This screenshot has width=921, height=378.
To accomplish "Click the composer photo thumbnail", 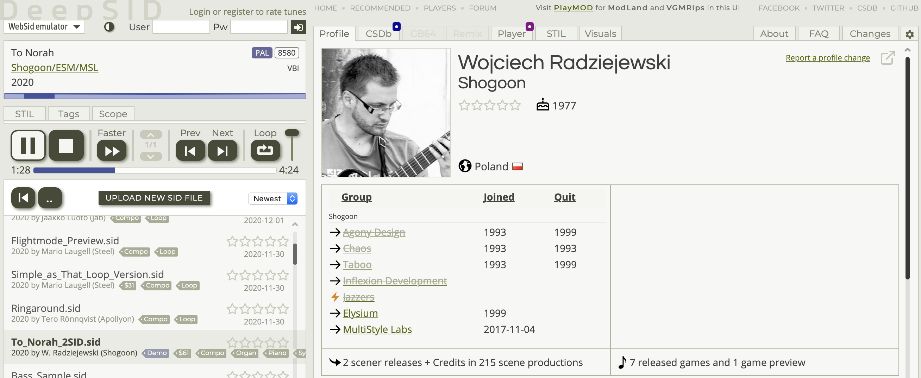I will 386,113.
